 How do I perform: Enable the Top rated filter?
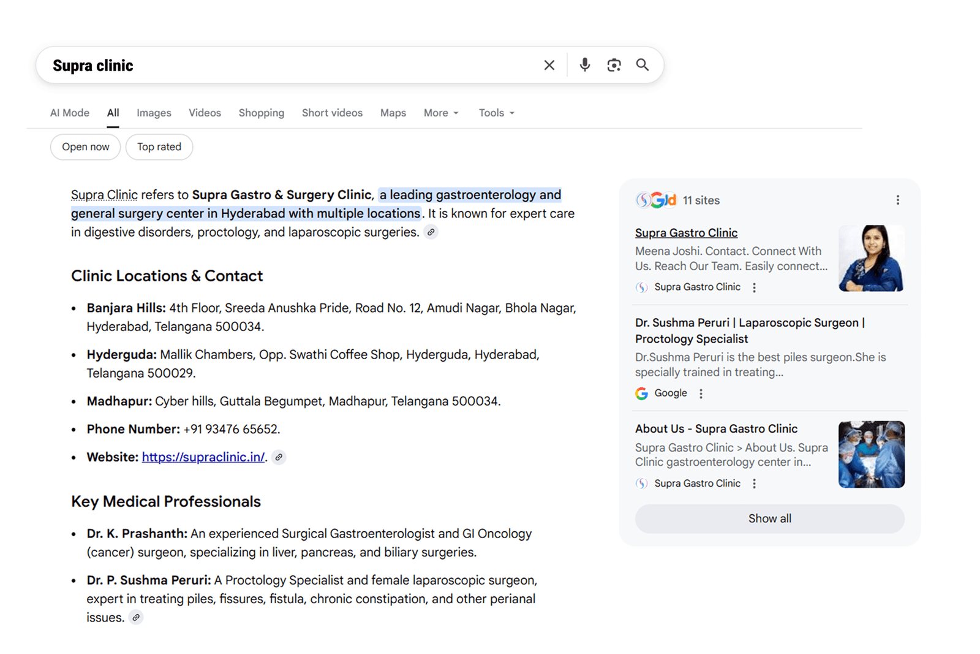point(159,146)
